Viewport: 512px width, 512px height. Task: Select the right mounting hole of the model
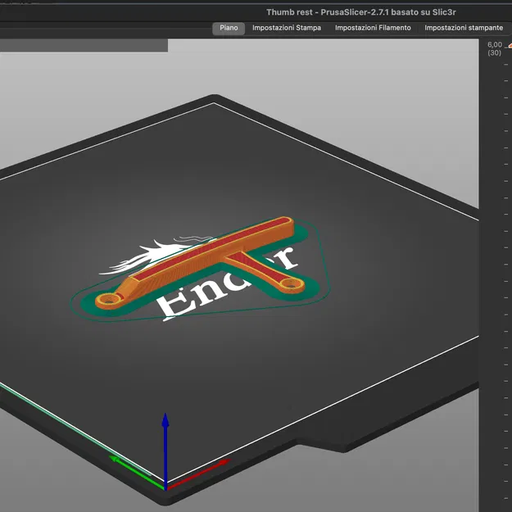point(291,284)
